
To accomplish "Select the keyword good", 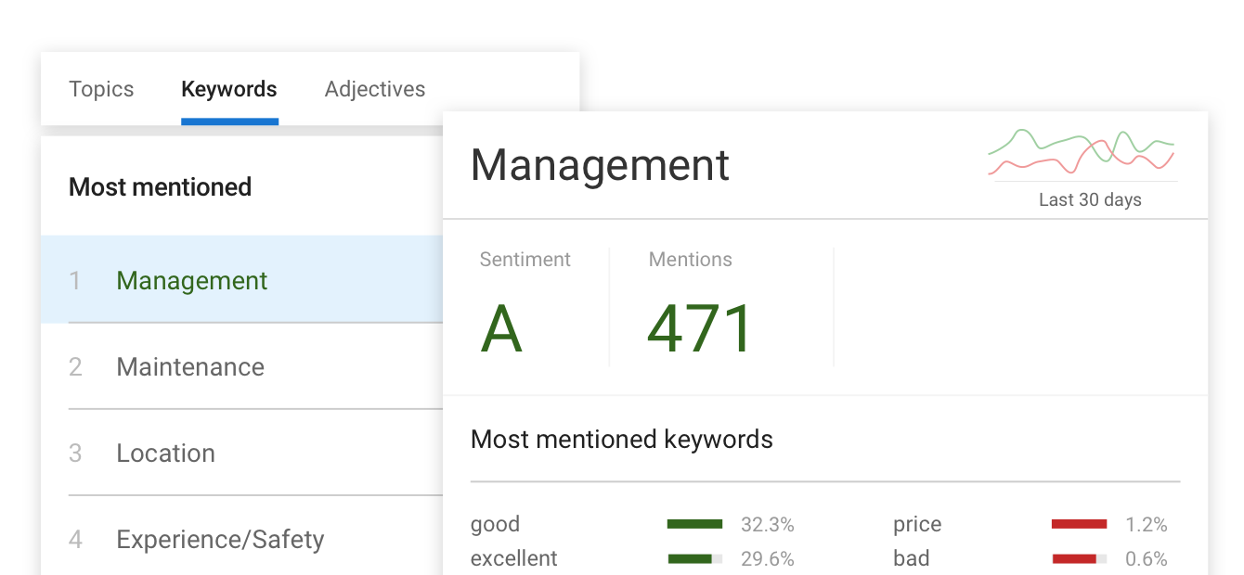I will pos(495,524).
